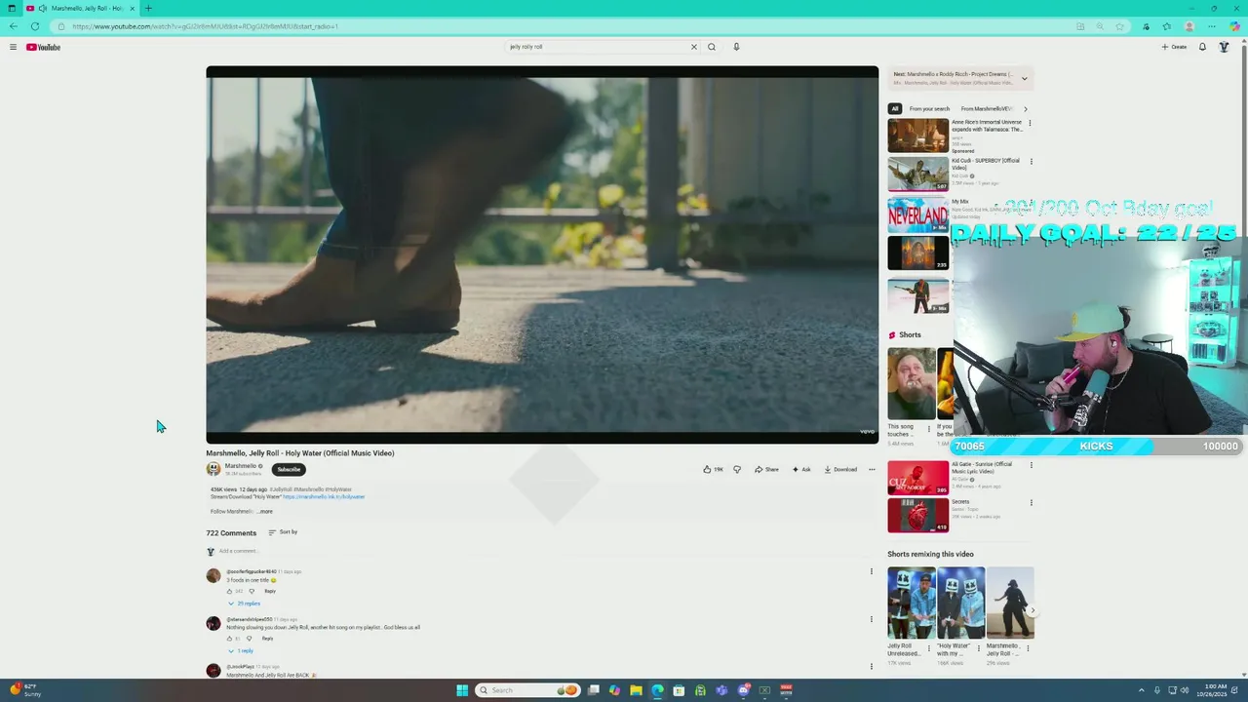Show hidden system tray icons
Viewport: 1248px width, 702px height.
[x=1141, y=690]
